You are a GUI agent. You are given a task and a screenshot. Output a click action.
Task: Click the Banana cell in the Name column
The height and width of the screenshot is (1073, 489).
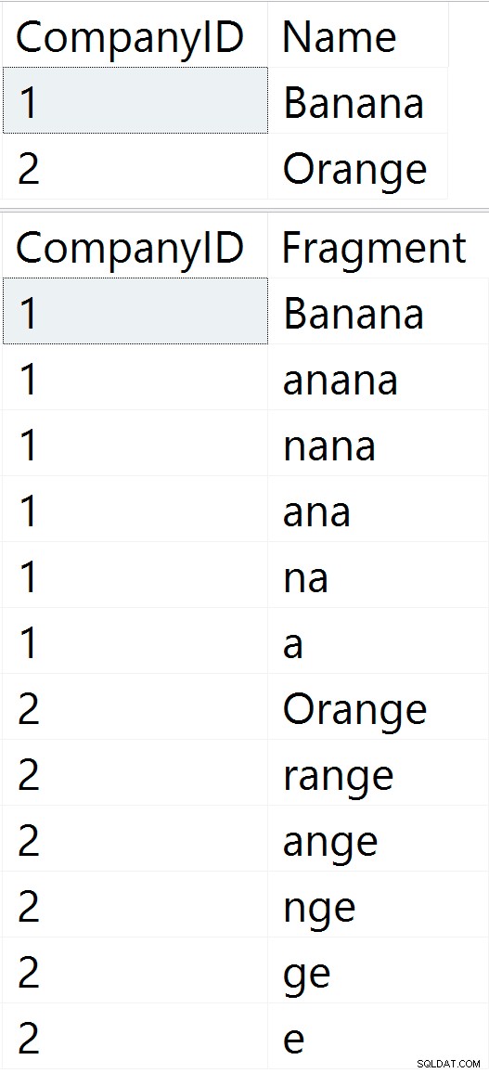(x=357, y=100)
